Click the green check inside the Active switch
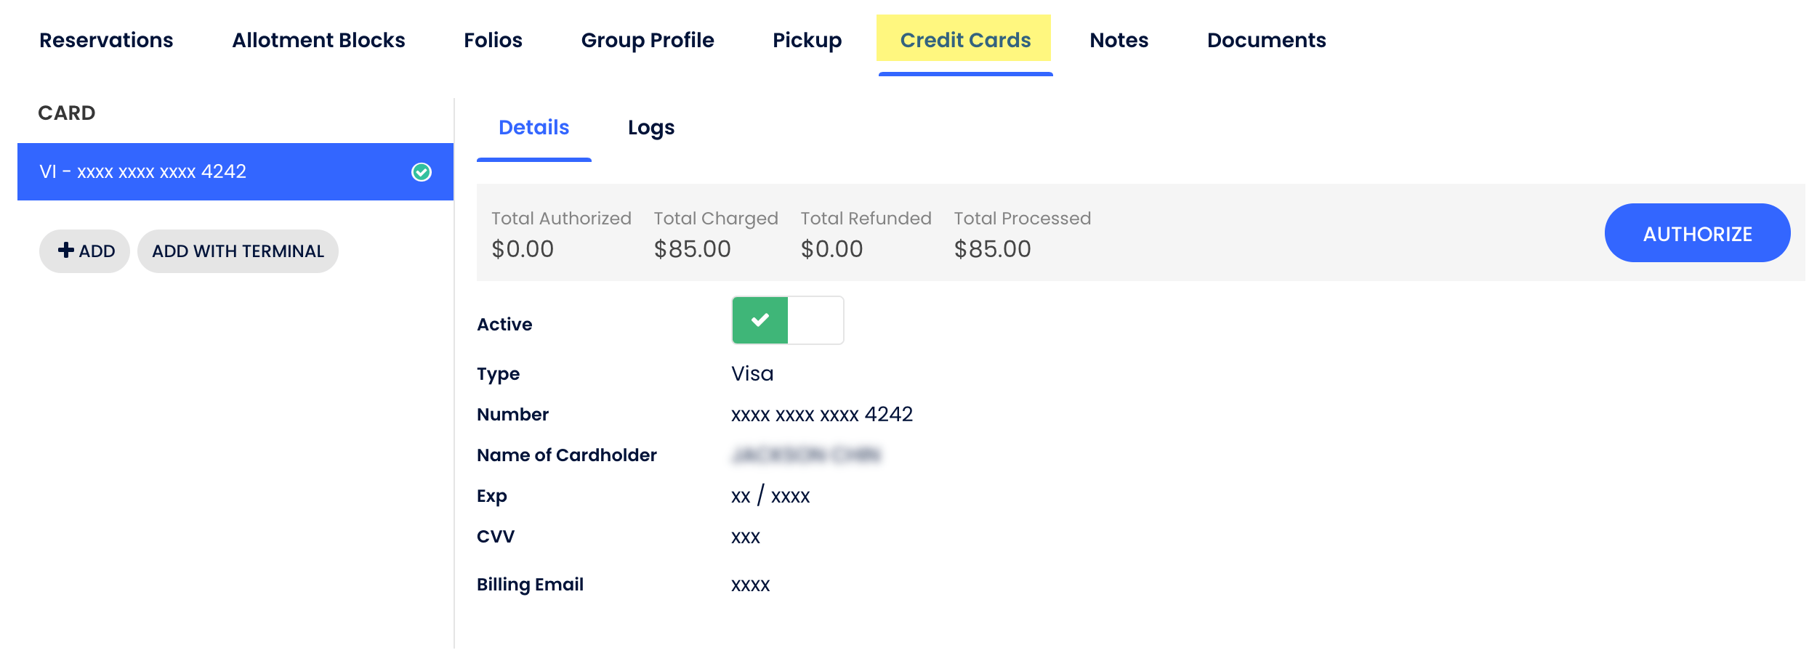The image size is (1817, 658). 761,320
